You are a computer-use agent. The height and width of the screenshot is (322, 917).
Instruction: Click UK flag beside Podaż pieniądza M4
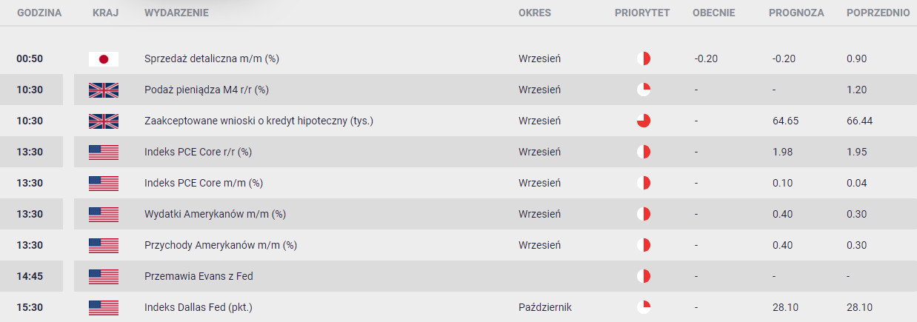click(x=104, y=90)
